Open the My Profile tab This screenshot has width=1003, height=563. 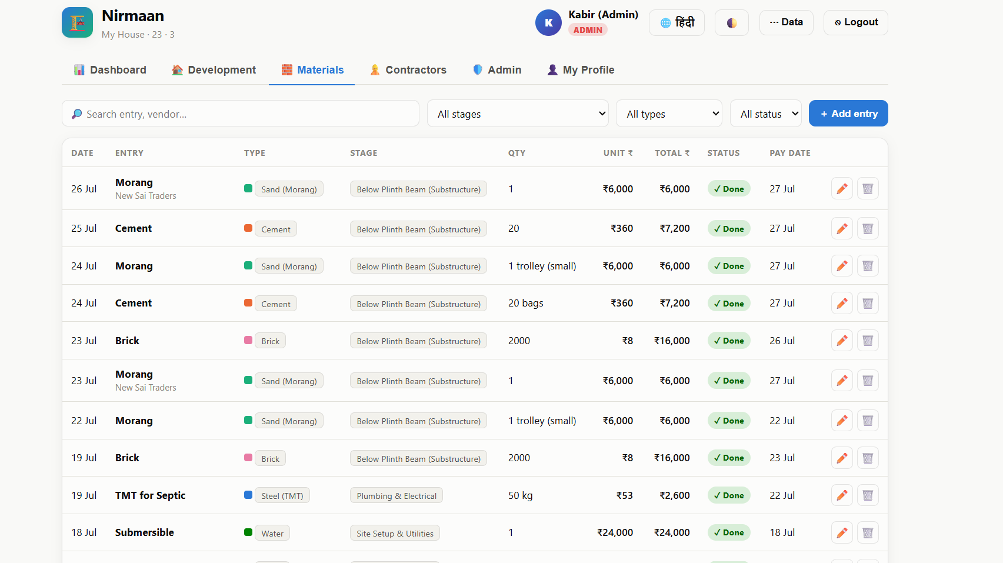[581, 70]
